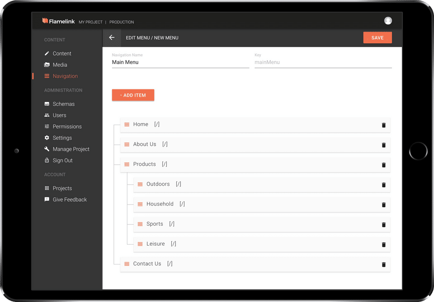Go back using the arrow icon

pos(112,37)
